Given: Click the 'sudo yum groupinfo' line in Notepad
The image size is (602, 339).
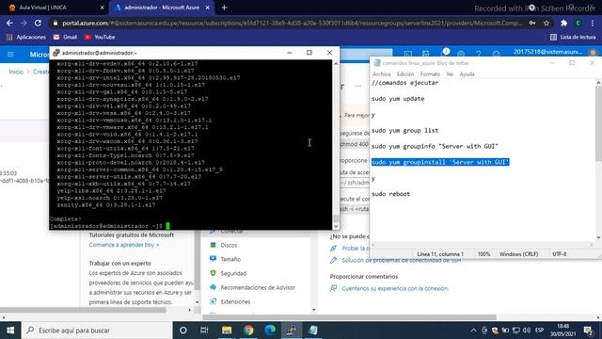Looking at the screenshot, I should click(435, 146).
